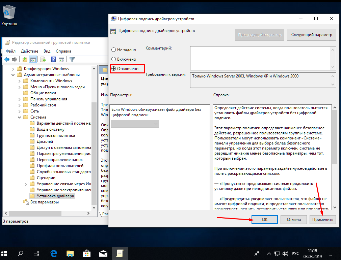Screen dimensions: 341x260
Task: Click the Group Policy Editor taskbar icon
Action: click(x=120, y=253)
